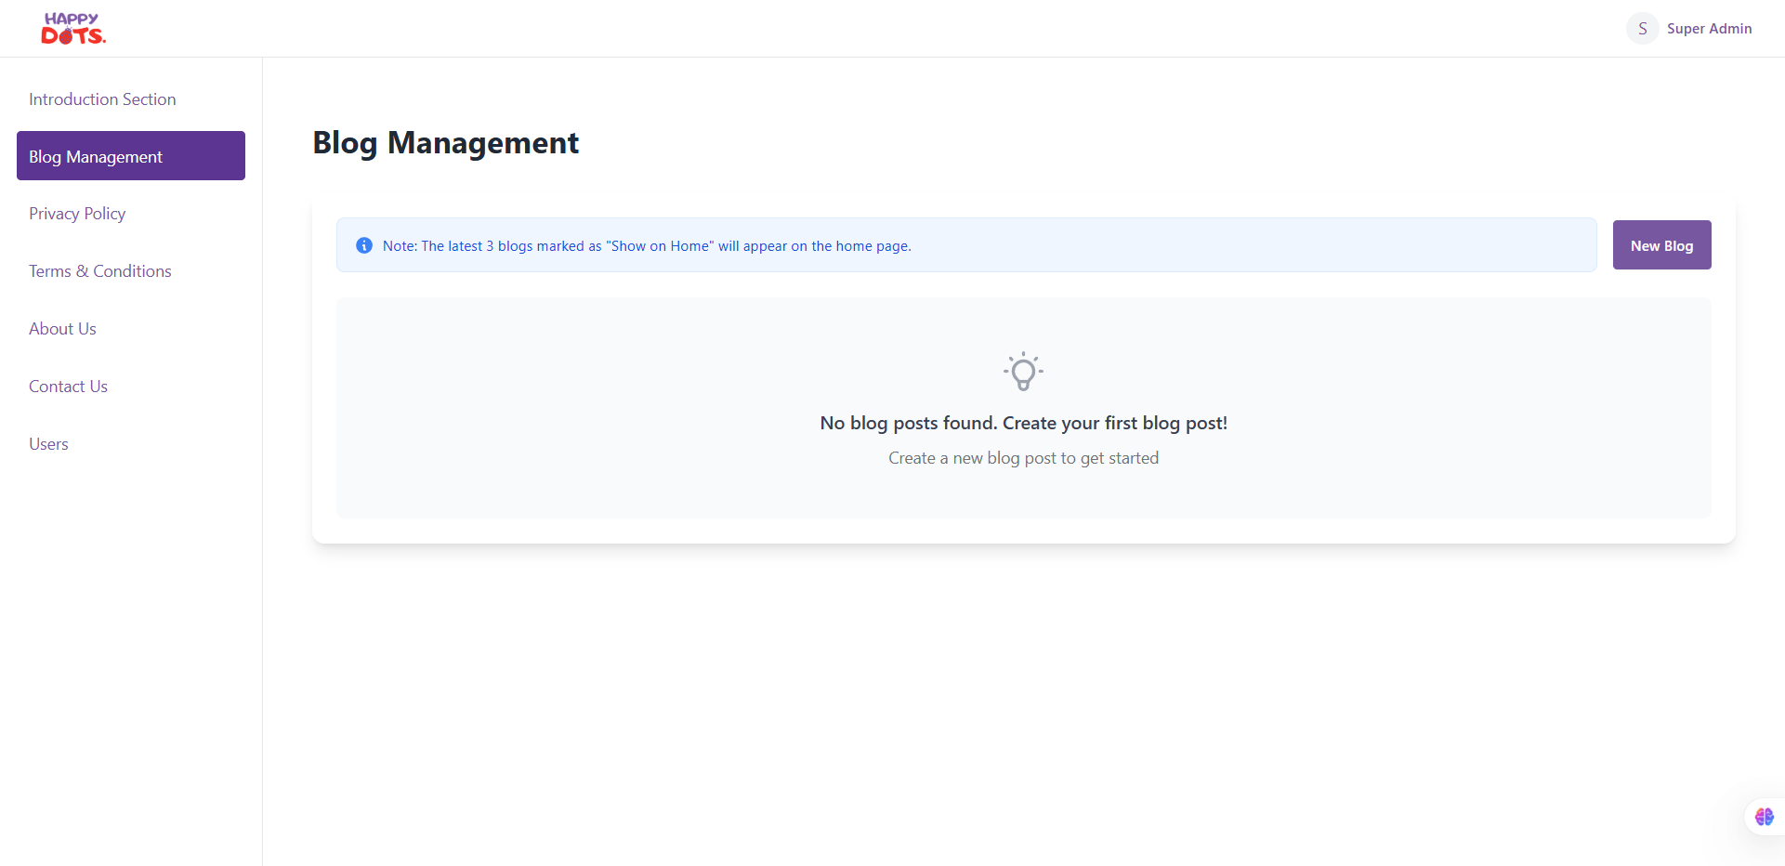Open the brain assistant widget icon
Viewport: 1785px width, 866px height.
tap(1764, 817)
